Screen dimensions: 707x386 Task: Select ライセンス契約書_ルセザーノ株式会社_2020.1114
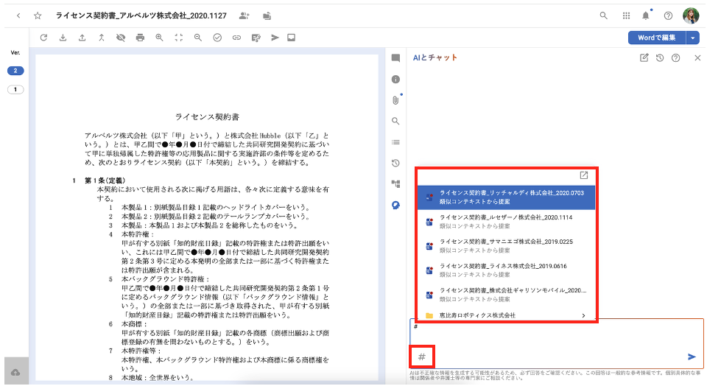pyautogui.click(x=506, y=222)
